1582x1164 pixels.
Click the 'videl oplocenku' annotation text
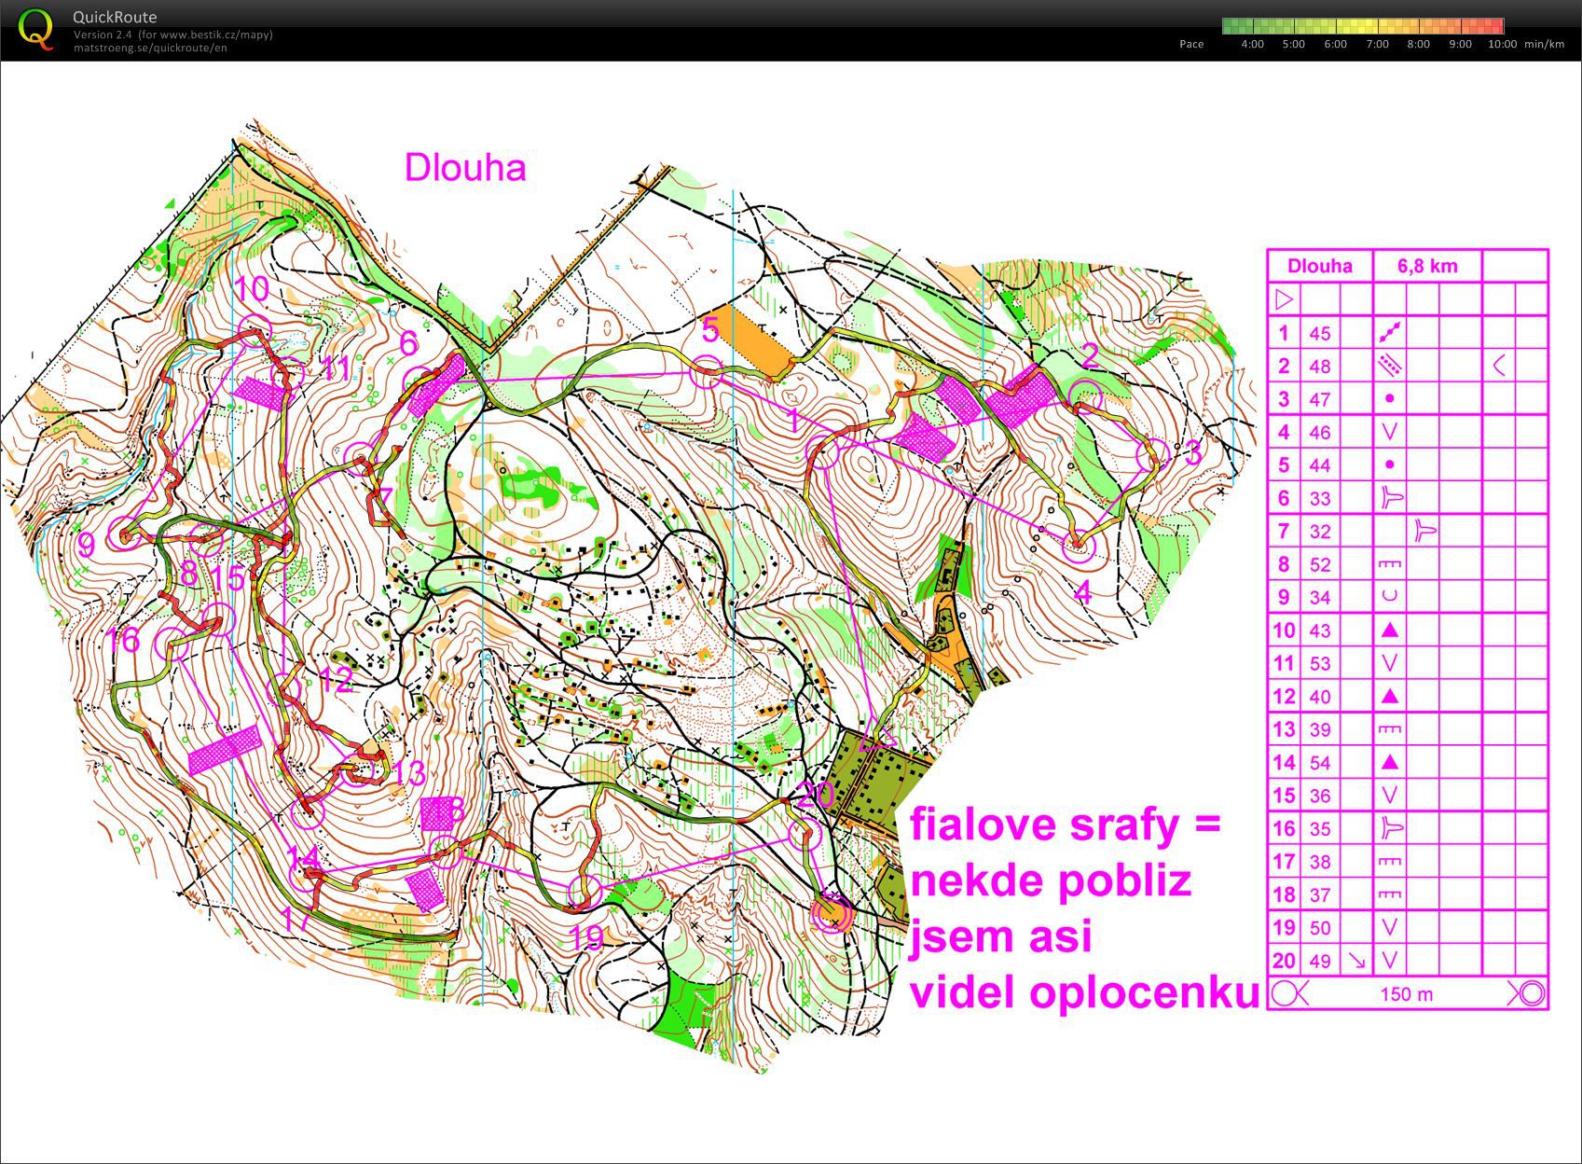[1085, 992]
